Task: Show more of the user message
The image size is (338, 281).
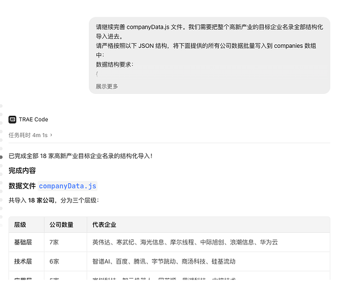Action: pyautogui.click(x=107, y=87)
